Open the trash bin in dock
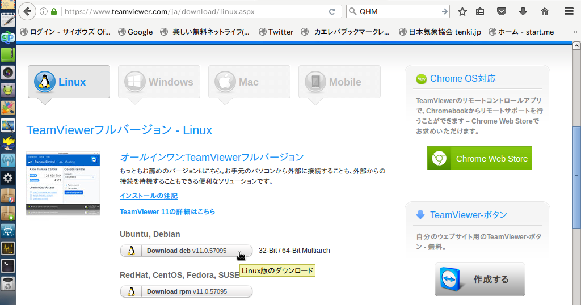 click(x=8, y=283)
